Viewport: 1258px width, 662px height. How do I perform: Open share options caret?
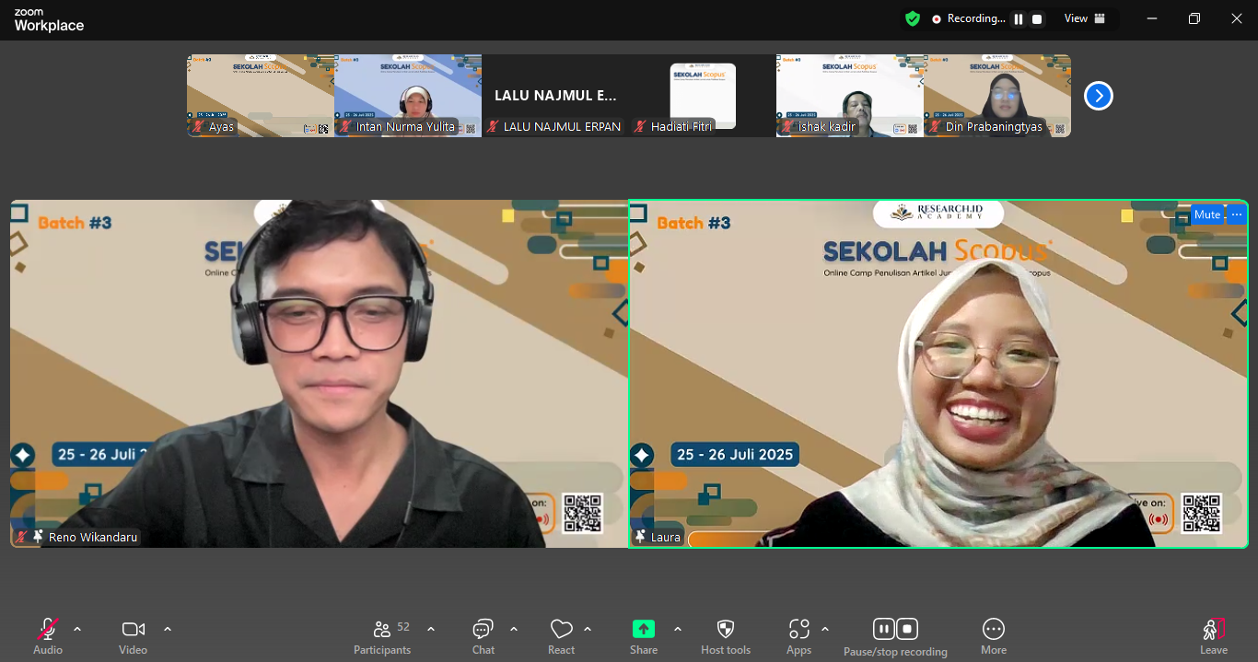tap(678, 629)
